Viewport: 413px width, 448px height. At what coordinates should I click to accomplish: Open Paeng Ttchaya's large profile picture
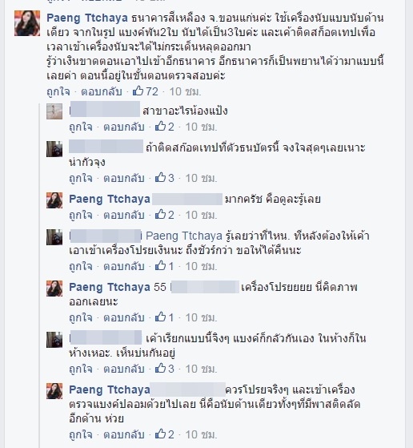[27, 23]
